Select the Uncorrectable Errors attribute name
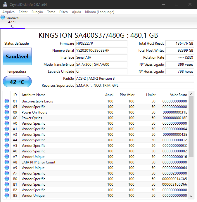This screenshot has width=197, height=202. [37, 101]
